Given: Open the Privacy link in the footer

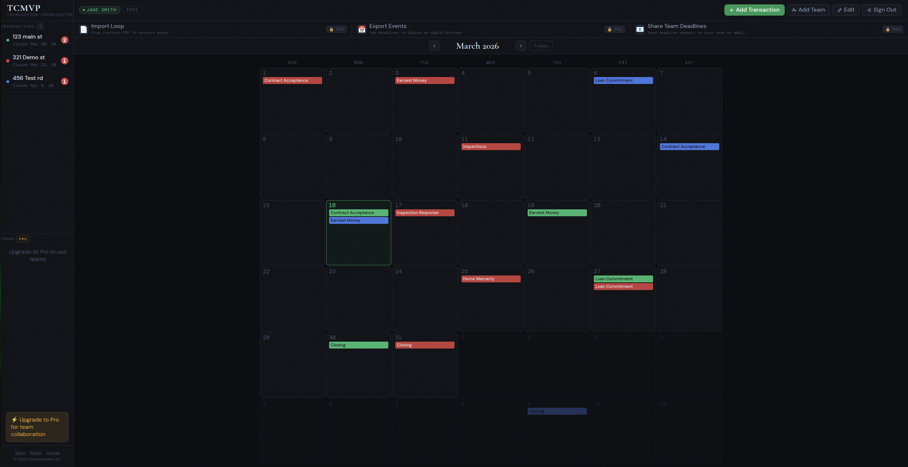Looking at the screenshot, I should tap(36, 452).
